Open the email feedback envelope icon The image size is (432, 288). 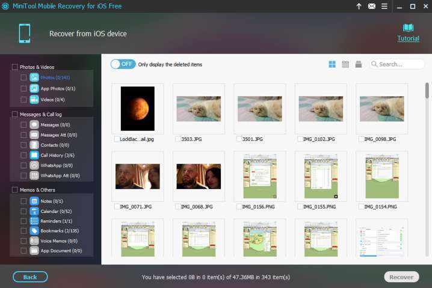pos(372,6)
